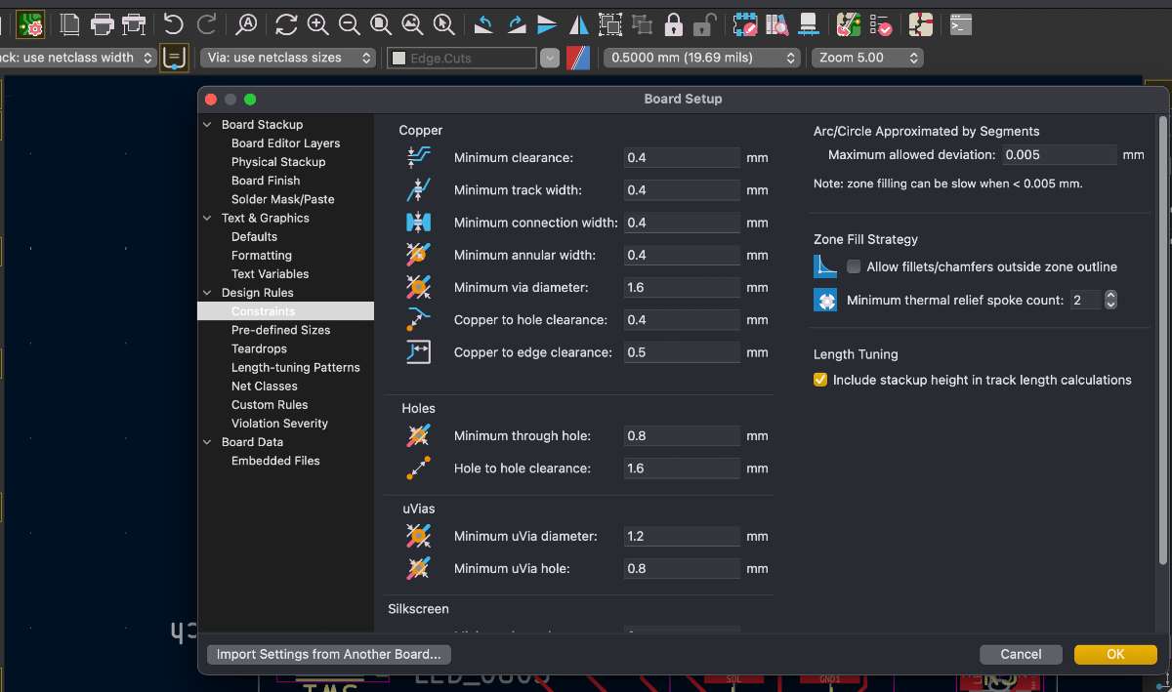This screenshot has width=1172, height=692.
Task: Select Custom Rules page
Action: (x=270, y=405)
